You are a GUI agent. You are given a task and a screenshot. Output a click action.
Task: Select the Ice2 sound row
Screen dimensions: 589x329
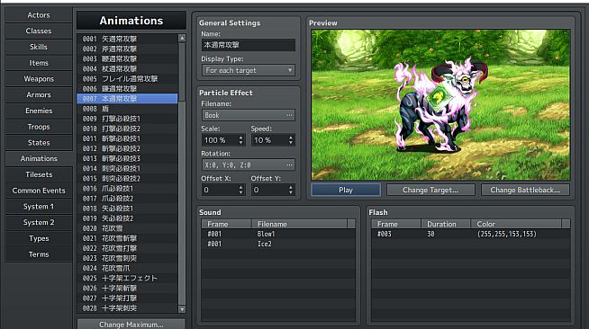pos(278,244)
